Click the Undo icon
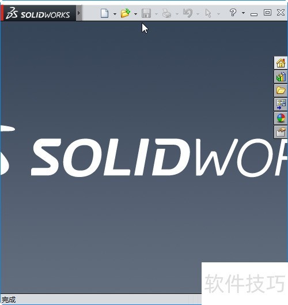The image size is (288, 305). (188, 13)
